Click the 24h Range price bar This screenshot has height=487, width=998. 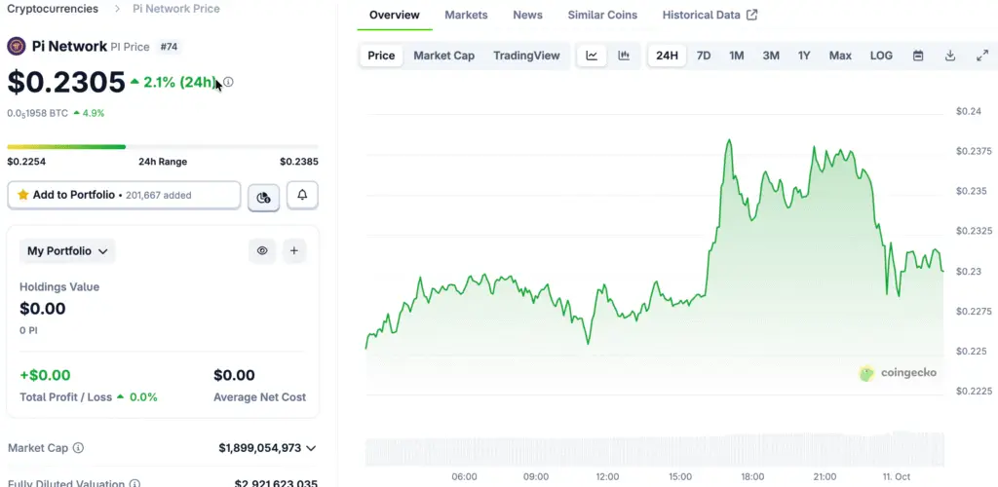[x=163, y=147]
